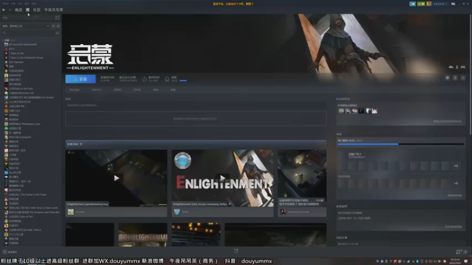The image size is (472, 265).
Task: Click the view all achievements link
Action: click(454, 196)
